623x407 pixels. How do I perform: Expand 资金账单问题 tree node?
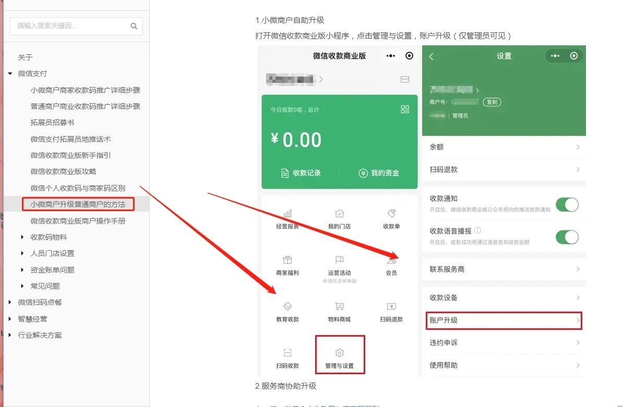(22, 270)
